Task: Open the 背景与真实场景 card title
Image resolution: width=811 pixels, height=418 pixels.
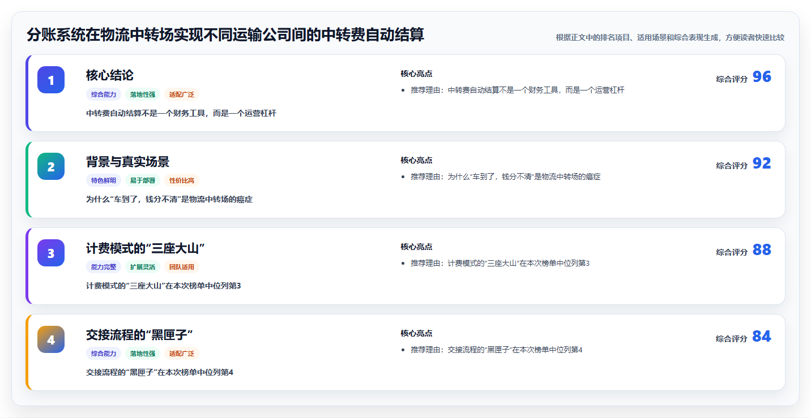Action: click(127, 162)
